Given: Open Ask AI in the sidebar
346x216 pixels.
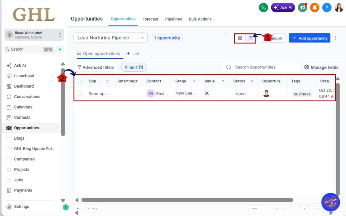Looking at the screenshot, I should pos(20,65).
